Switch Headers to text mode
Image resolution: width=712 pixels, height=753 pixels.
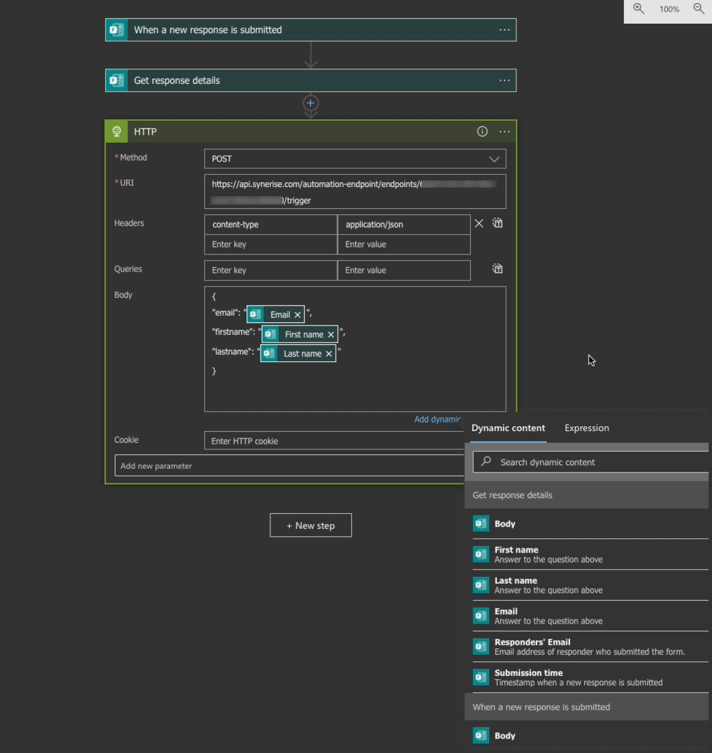497,223
